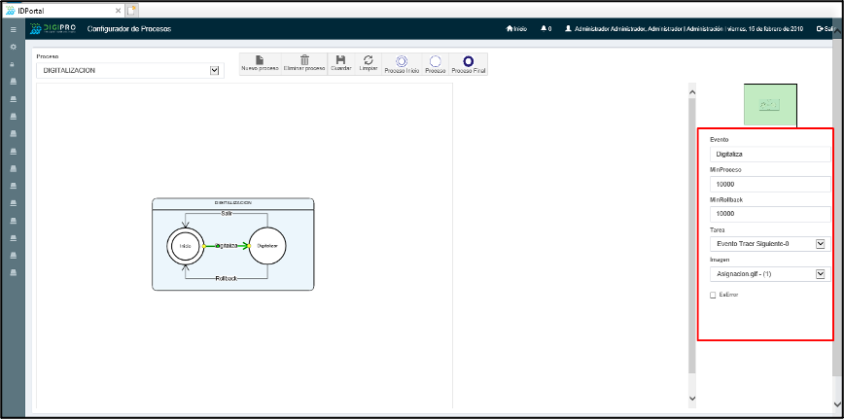
Task: Select the Digitalizar node in diagram
Action: pyautogui.click(x=266, y=247)
